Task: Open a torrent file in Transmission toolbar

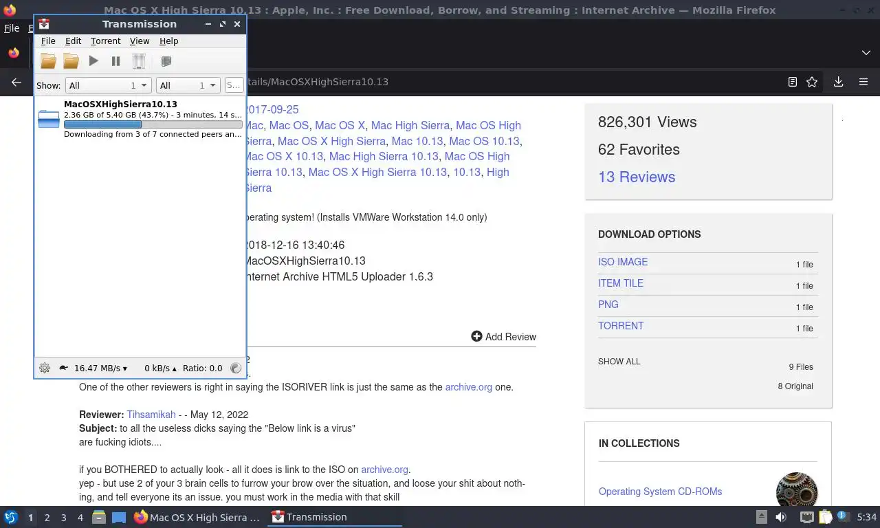Action: pyautogui.click(x=48, y=61)
